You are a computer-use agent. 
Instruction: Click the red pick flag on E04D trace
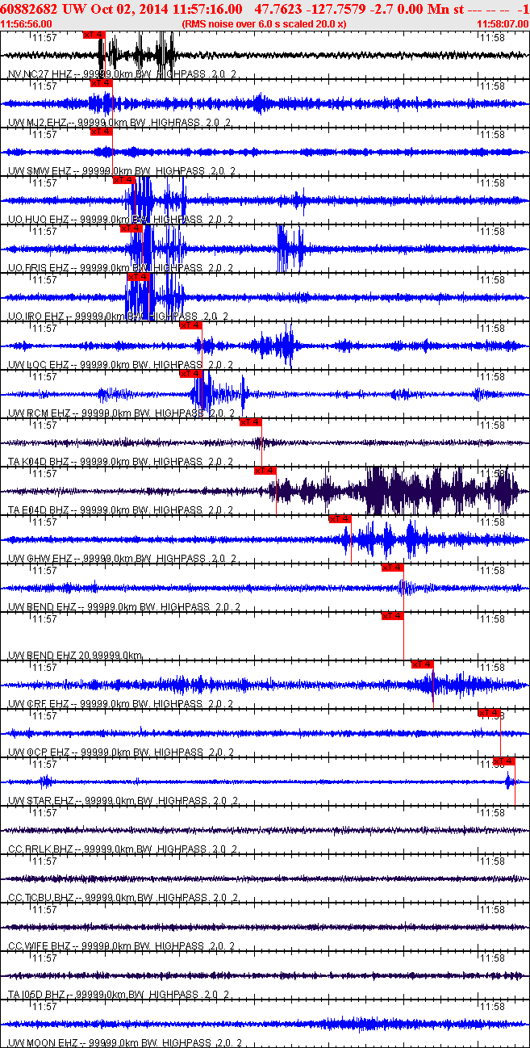click(265, 471)
